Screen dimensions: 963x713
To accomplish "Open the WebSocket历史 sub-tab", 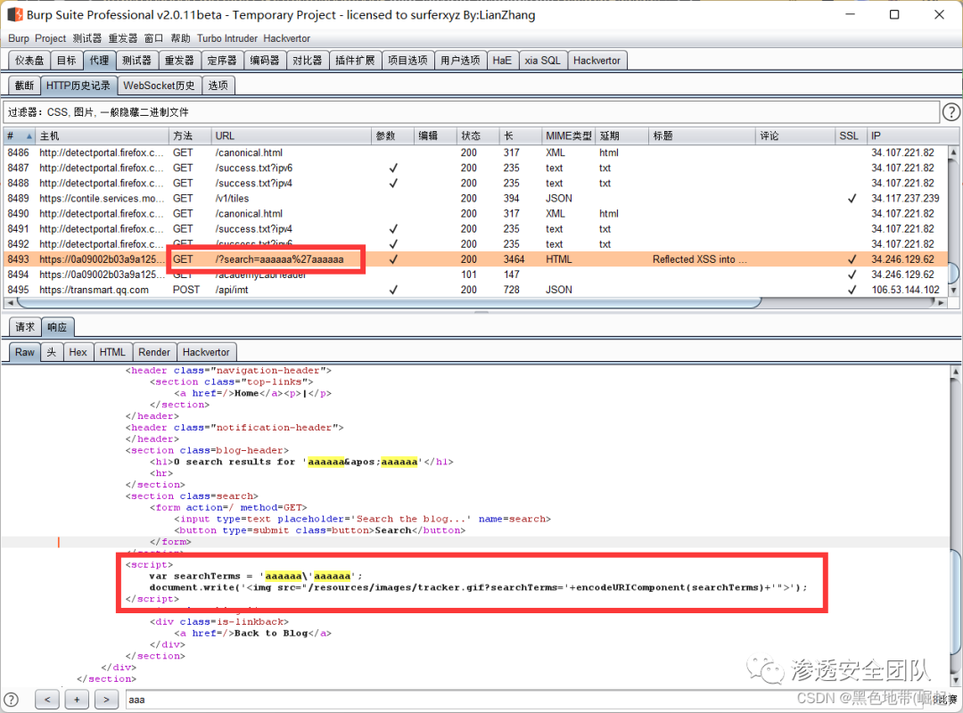I will pos(159,86).
